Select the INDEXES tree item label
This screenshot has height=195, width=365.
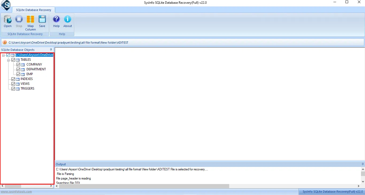(x=27, y=79)
